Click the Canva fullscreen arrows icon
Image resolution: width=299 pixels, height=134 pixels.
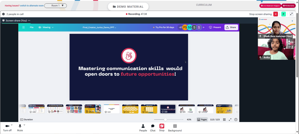(230, 119)
